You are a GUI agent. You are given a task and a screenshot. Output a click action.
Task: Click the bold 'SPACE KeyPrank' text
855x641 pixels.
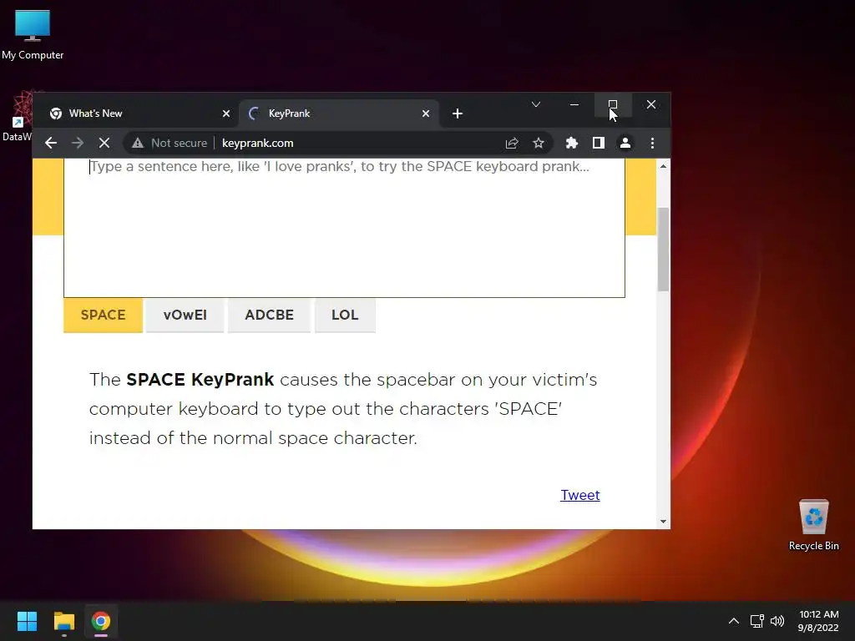[200, 380]
